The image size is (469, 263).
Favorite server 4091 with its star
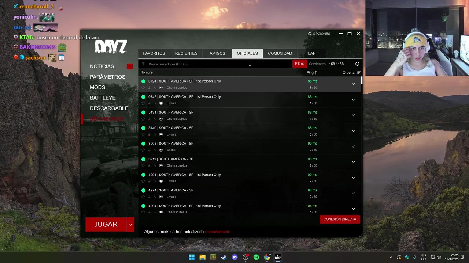[143, 181]
